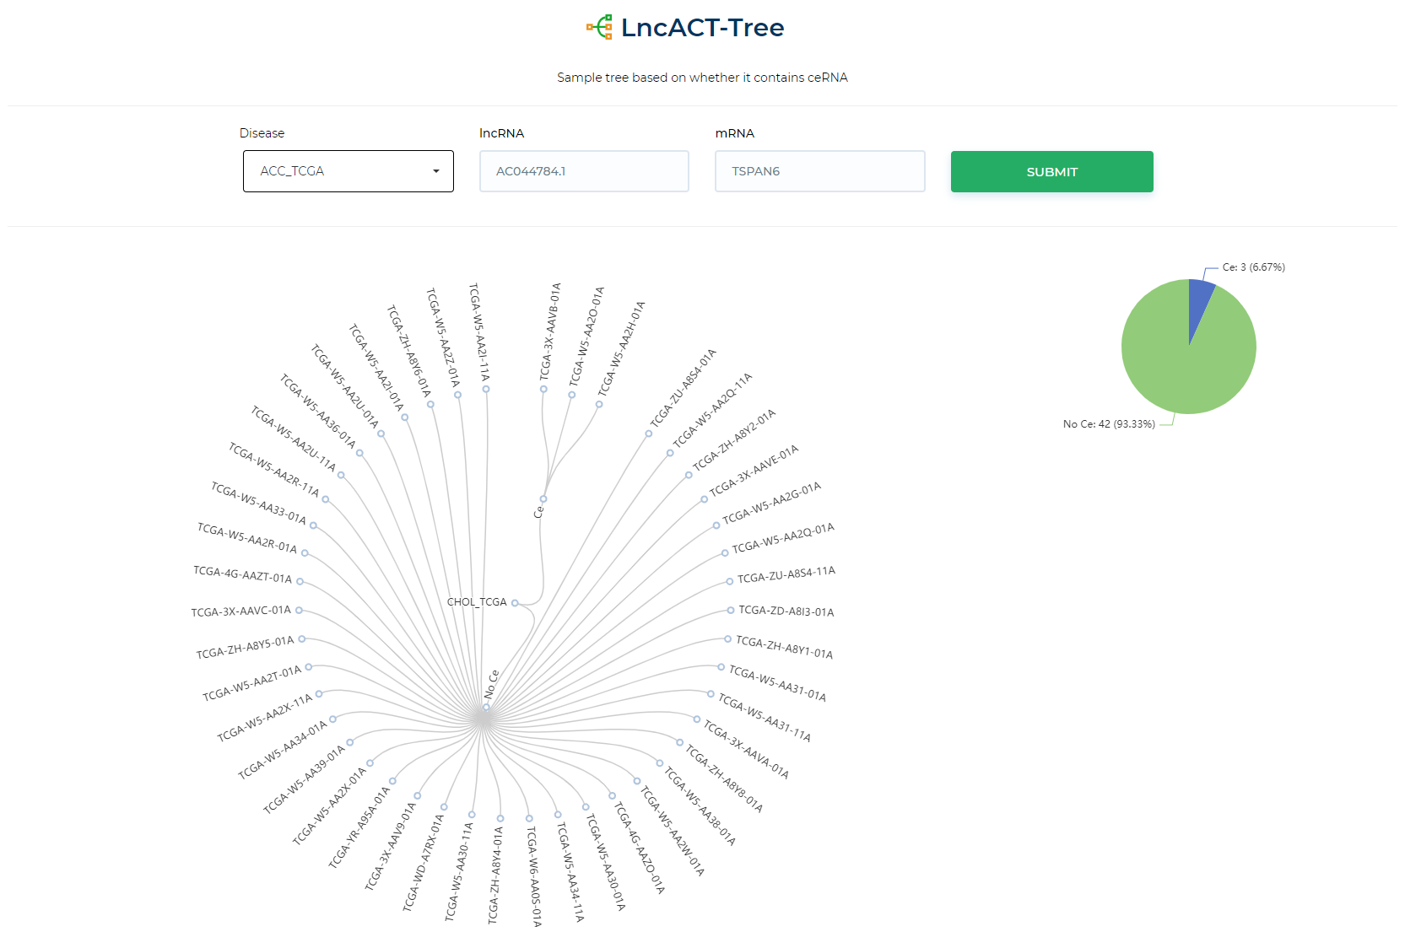Open the Disease dropdown showing ACC_TCGA
This screenshot has height=948, width=1405.
pyautogui.click(x=348, y=171)
